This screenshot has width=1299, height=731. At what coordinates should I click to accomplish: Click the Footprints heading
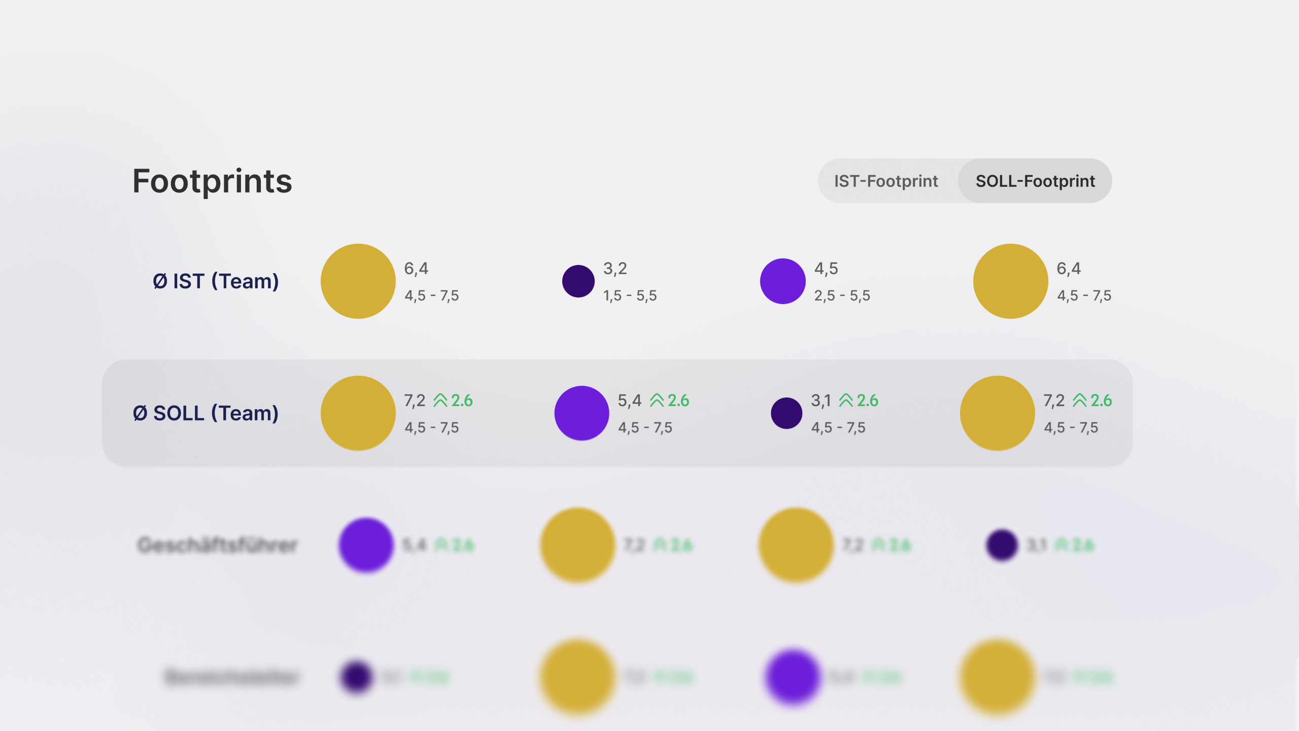coord(212,181)
